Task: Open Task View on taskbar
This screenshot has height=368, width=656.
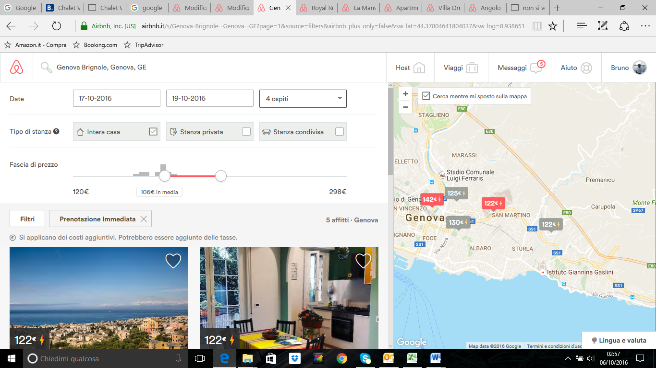Action: (200, 358)
